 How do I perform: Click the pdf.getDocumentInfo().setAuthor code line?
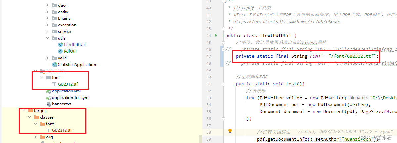318,139
